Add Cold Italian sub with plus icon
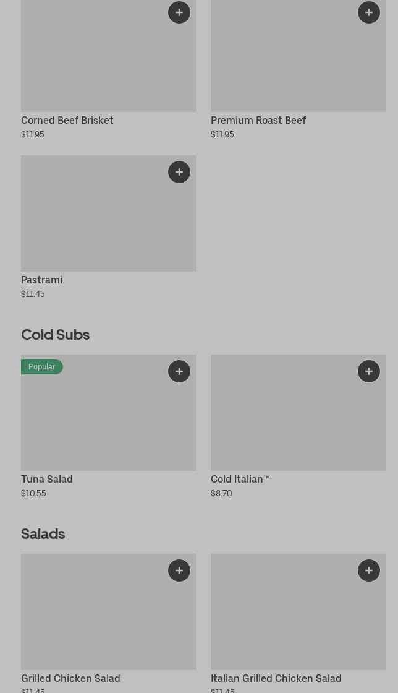 (369, 371)
